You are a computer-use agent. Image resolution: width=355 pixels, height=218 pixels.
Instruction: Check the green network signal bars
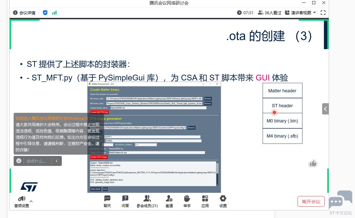pyautogui.click(x=54, y=13)
